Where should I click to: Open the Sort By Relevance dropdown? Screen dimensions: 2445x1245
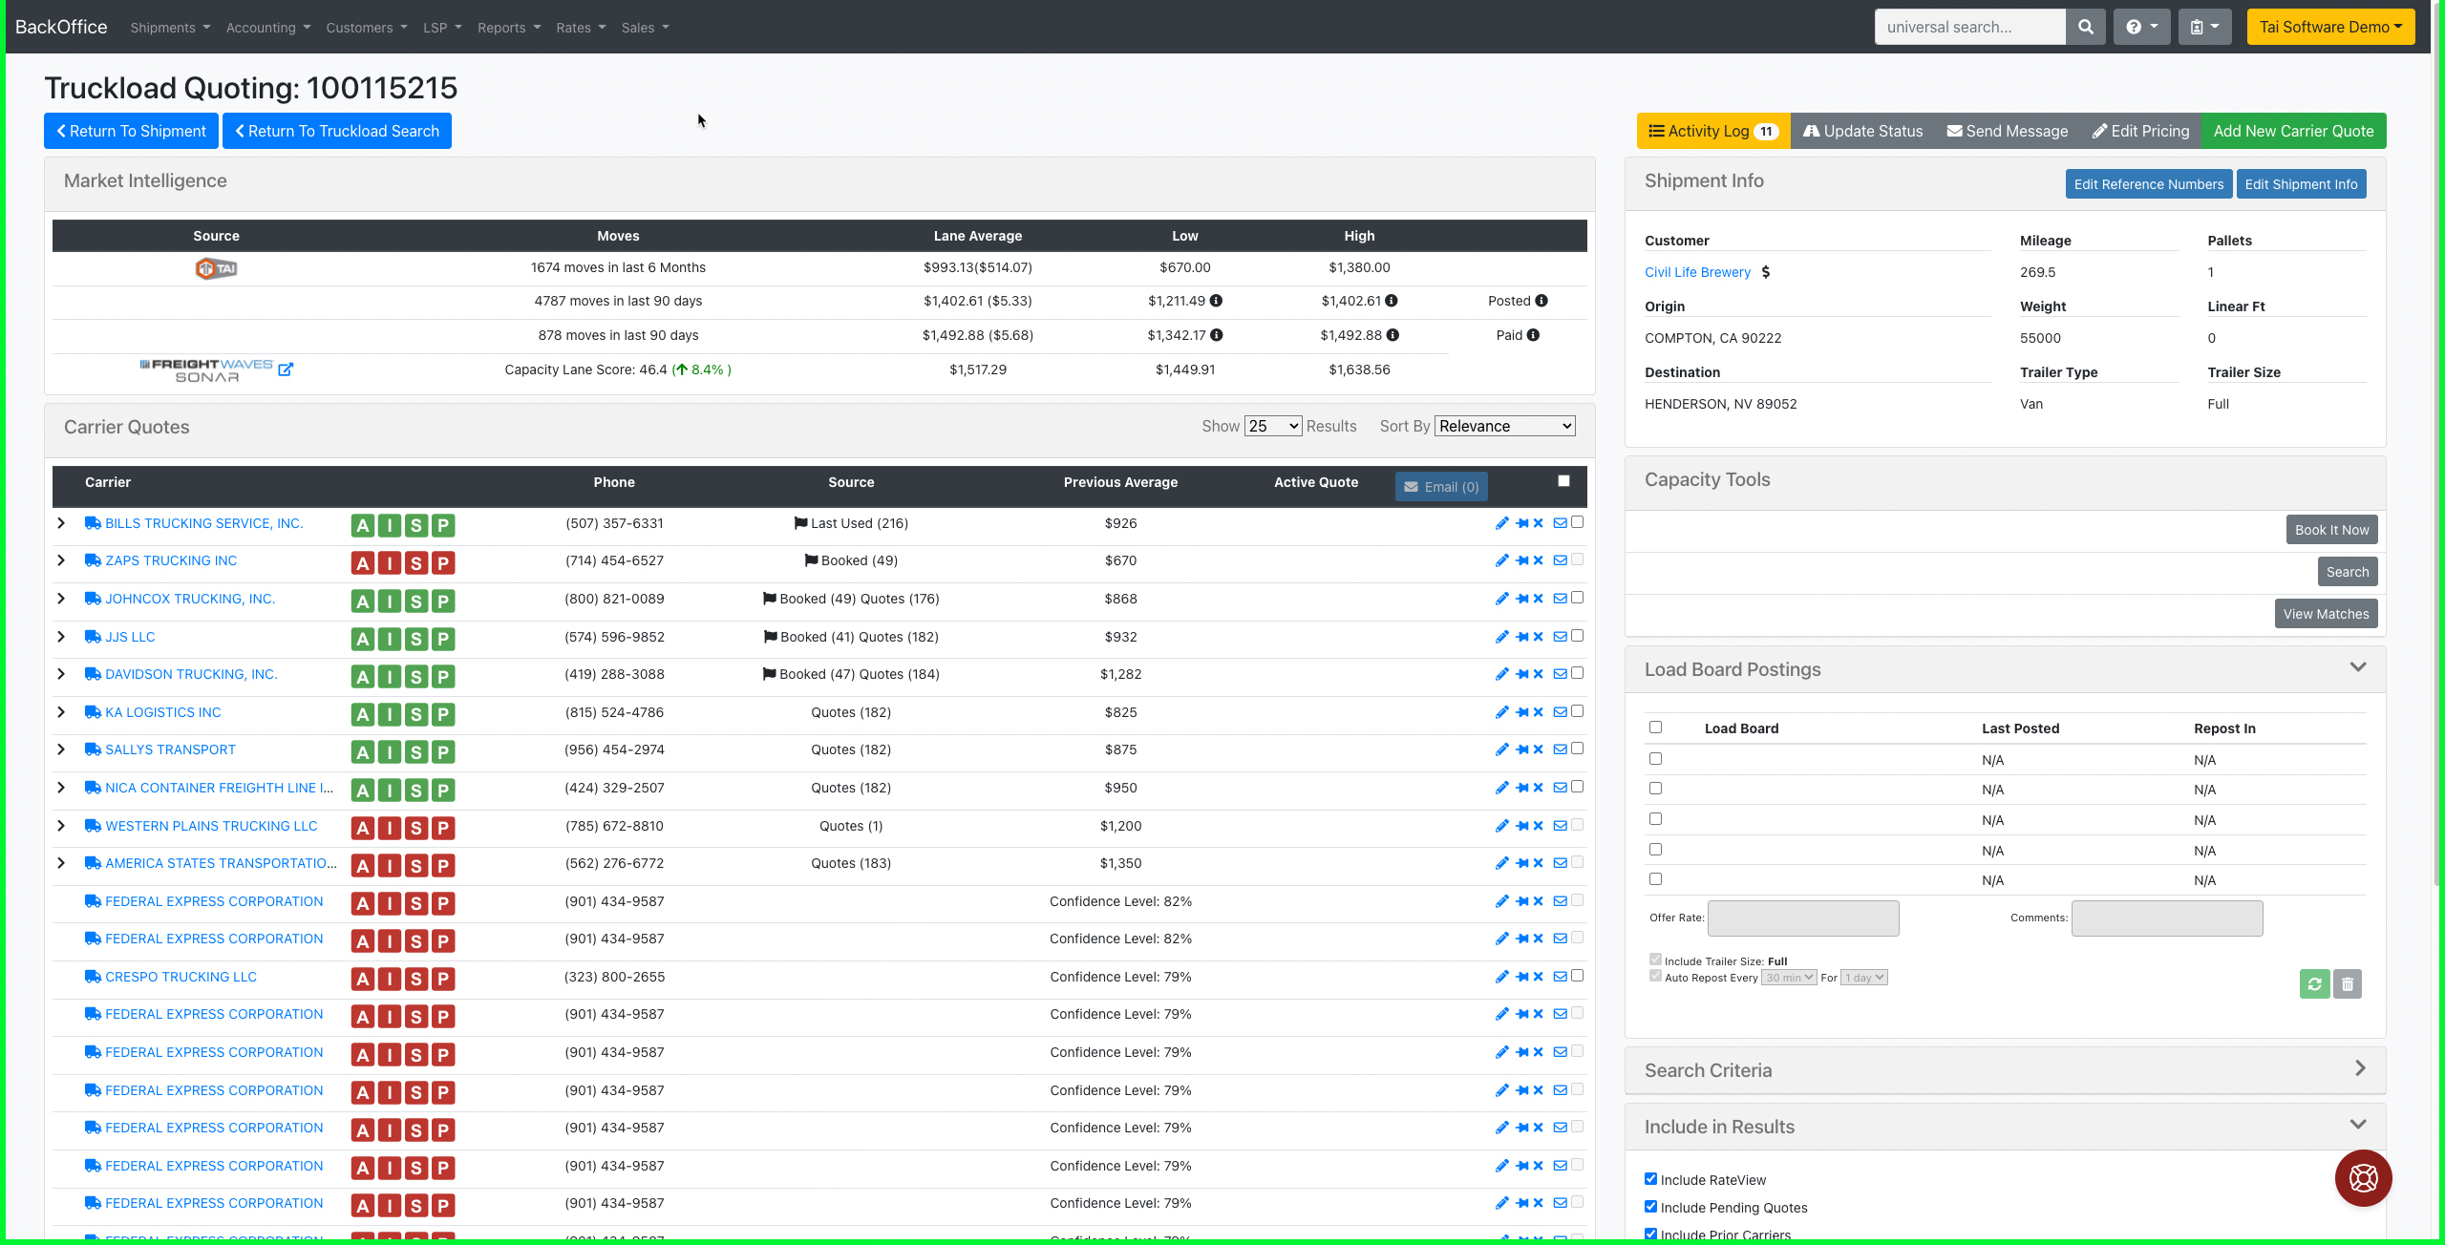coord(1504,426)
